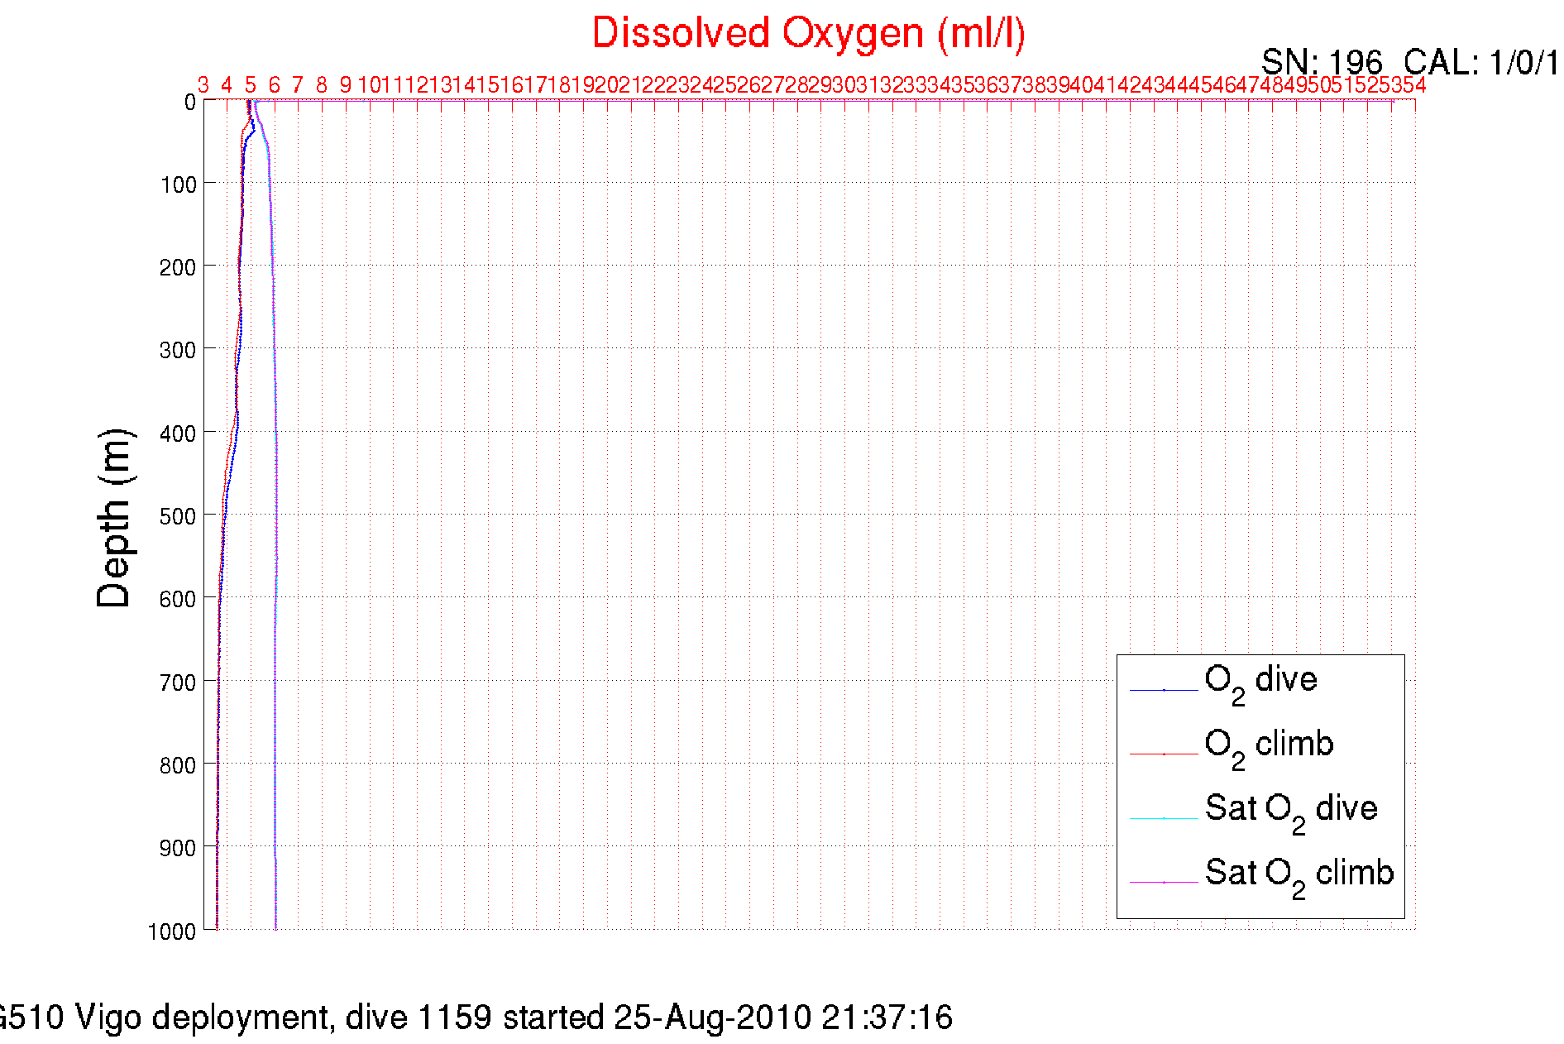The image size is (1564, 1044).
Task: Click the blue O2 dive curve near 450 m
Action: tap(231, 472)
